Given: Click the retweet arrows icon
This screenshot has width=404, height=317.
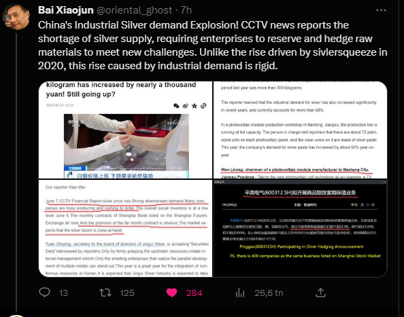Looking at the screenshot, I should (x=105, y=293).
